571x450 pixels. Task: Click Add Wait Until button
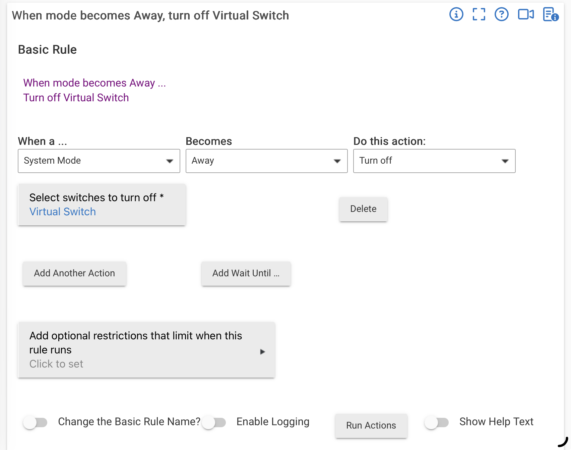pyautogui.click(x=246, y=273)
